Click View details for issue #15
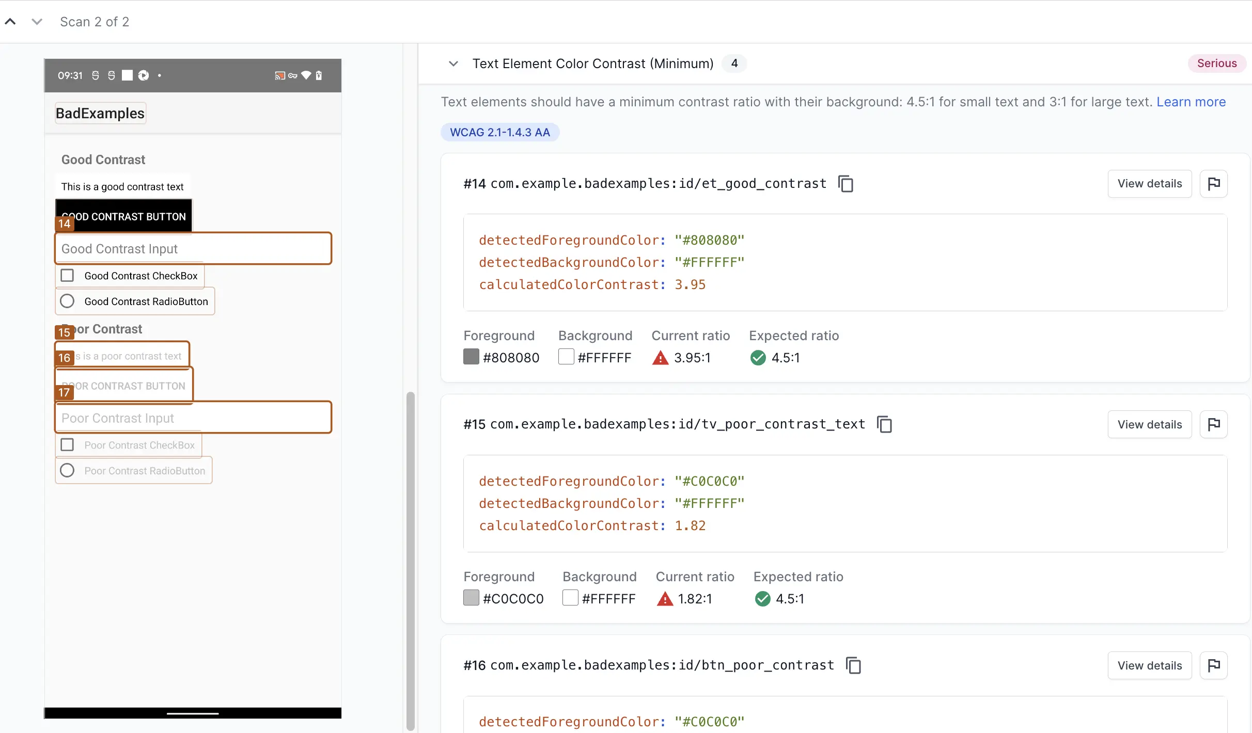Viewport: 1252px width, 733px height. [x=1149, y=424]
